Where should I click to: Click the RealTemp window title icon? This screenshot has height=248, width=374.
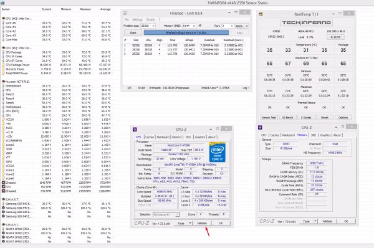click(x=261, y=14)
